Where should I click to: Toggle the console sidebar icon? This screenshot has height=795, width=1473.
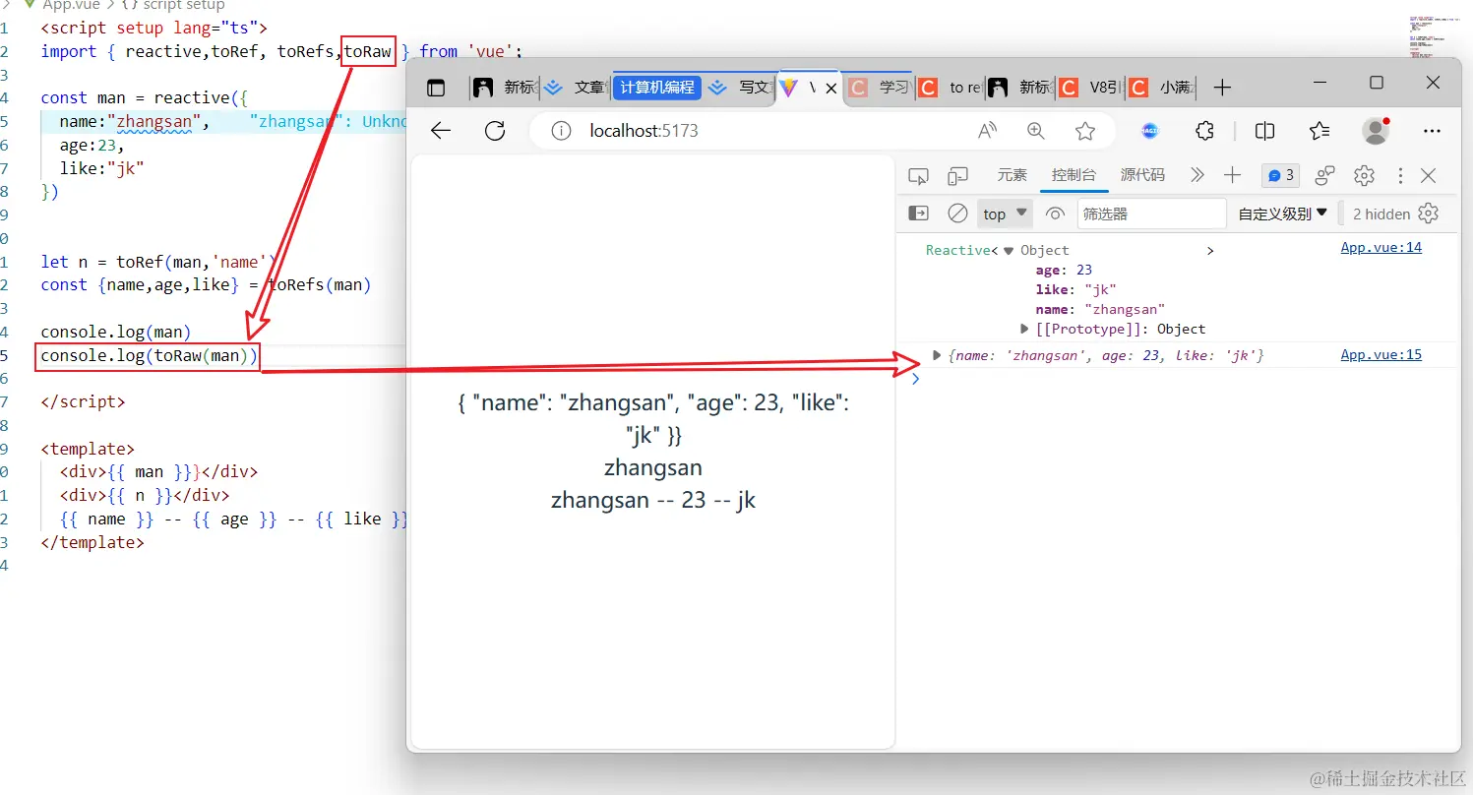918,214
